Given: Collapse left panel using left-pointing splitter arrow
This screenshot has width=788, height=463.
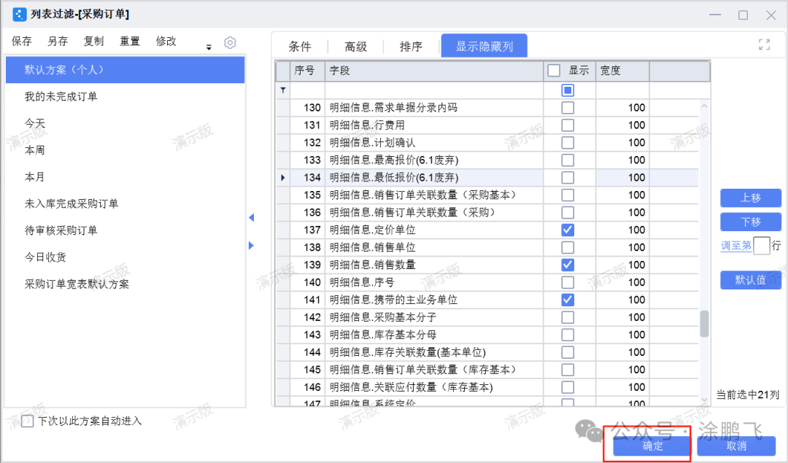Looking at the screenshot, I should (252, 217).
